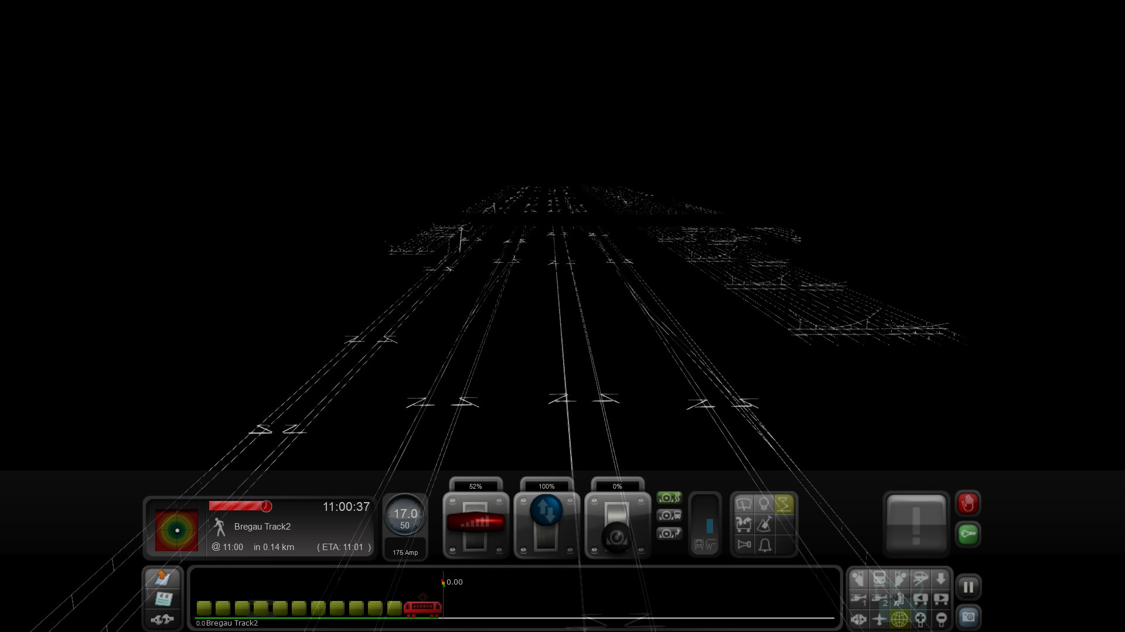Viewport: 1125px width, 632px height.
Task: Pause the simulation
Action: coord(968,587)
